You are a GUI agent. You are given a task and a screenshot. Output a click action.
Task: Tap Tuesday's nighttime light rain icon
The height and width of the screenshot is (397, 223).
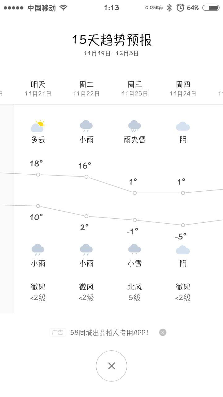pyautogui.click(x=86, y=250)
